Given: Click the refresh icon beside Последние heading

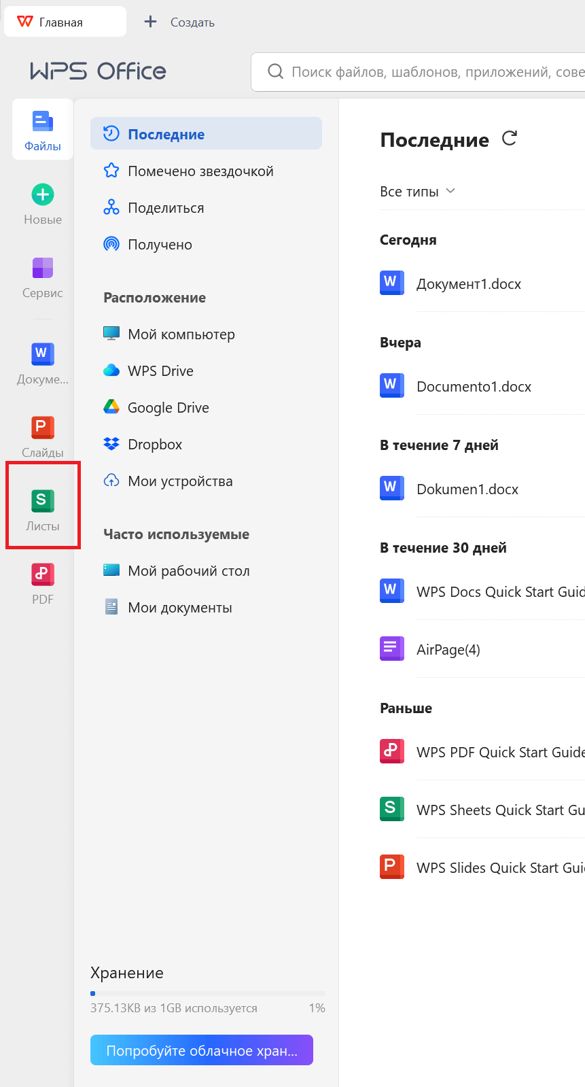Looking at the screenshot, I should click(510, 139).
